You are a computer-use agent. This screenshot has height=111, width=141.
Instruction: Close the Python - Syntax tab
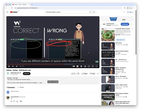coord(29,4)
